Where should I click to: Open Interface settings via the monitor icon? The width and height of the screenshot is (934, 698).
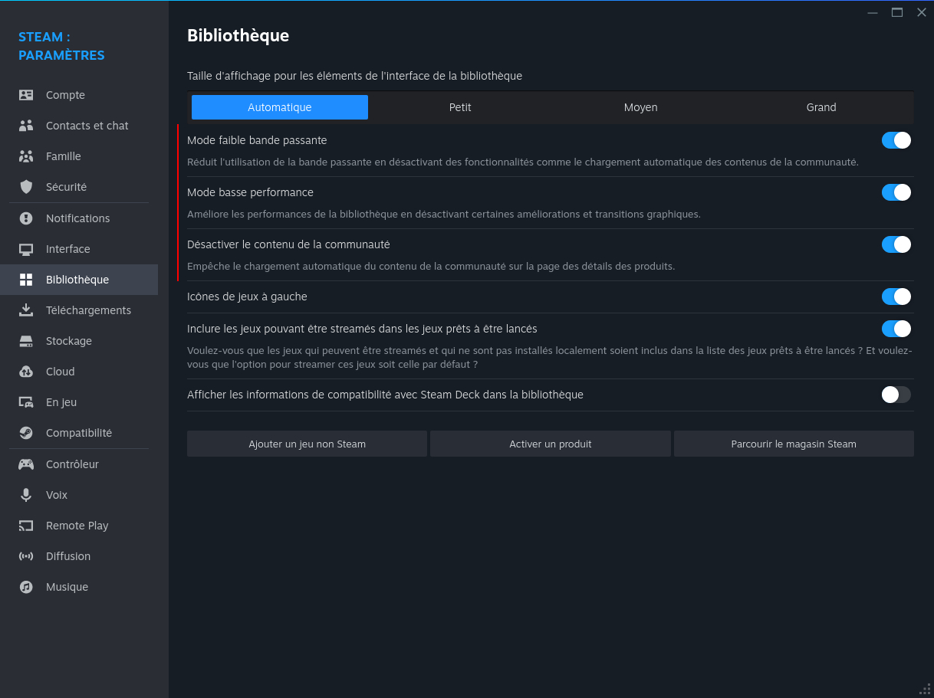[26, 249]
